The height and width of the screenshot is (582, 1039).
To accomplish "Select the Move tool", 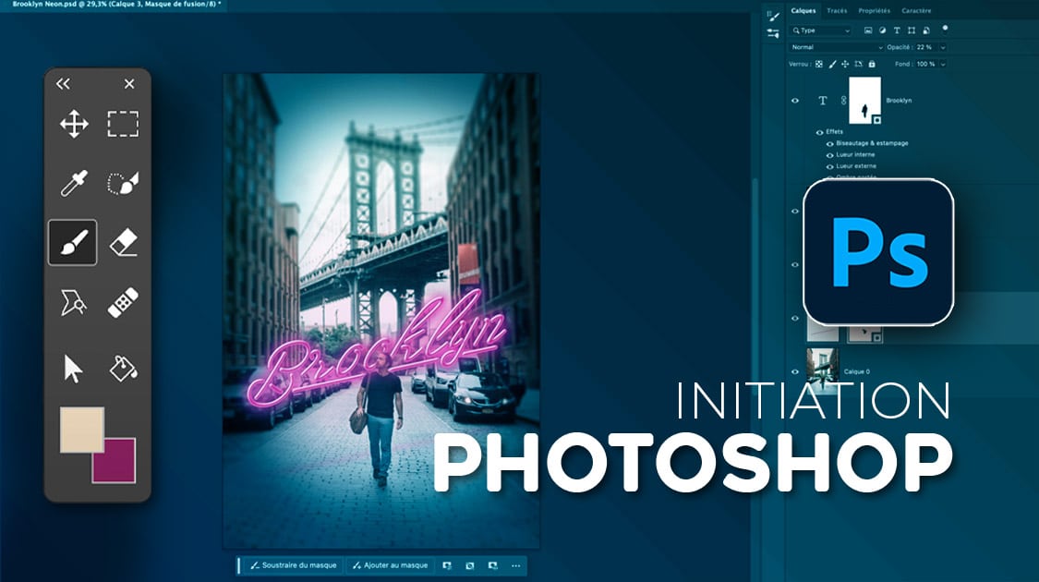I will point(74,124).
